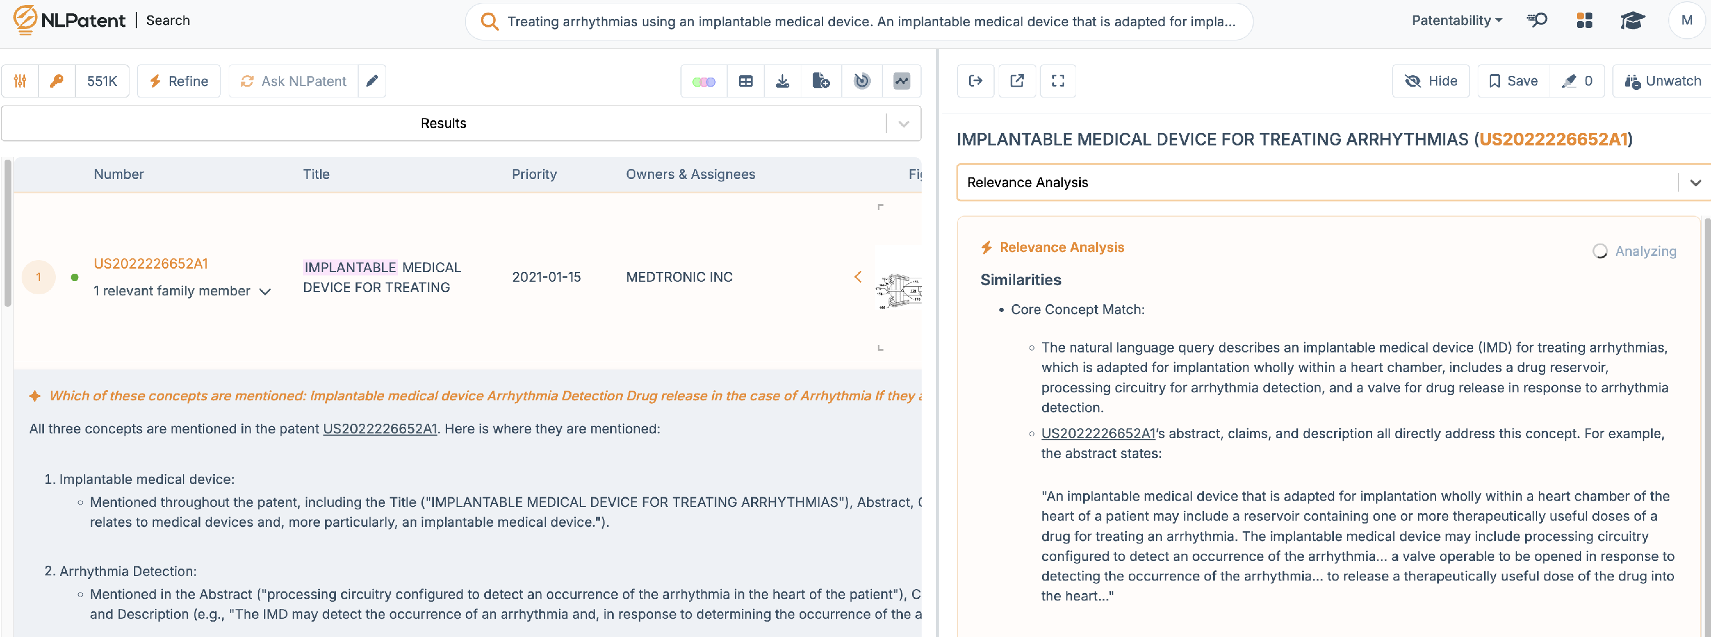Click the key keywords icon
Viewport: 1711px width, 637px height.
(56, 81)
